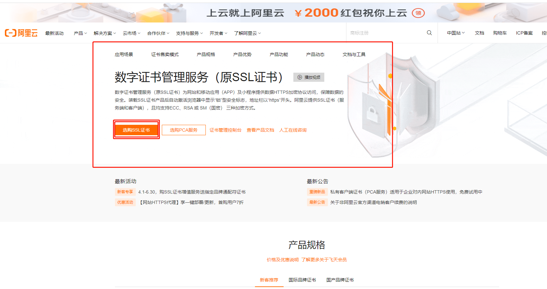This screenshot has height=289, width=547.
Task: Expand the 解决方案 dropdown menu
Action: click(x=105, y=33)
